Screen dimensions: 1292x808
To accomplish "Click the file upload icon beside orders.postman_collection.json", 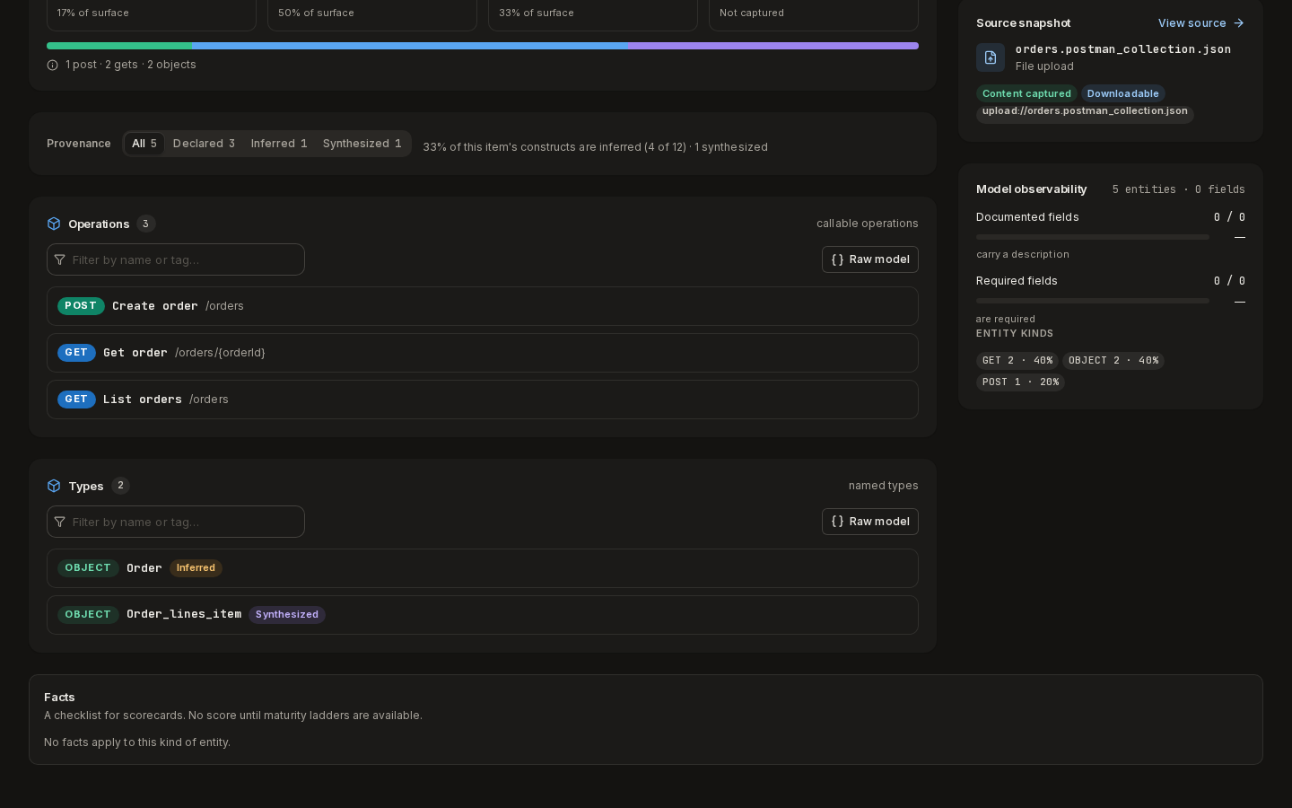I will (x=991, y=57).
